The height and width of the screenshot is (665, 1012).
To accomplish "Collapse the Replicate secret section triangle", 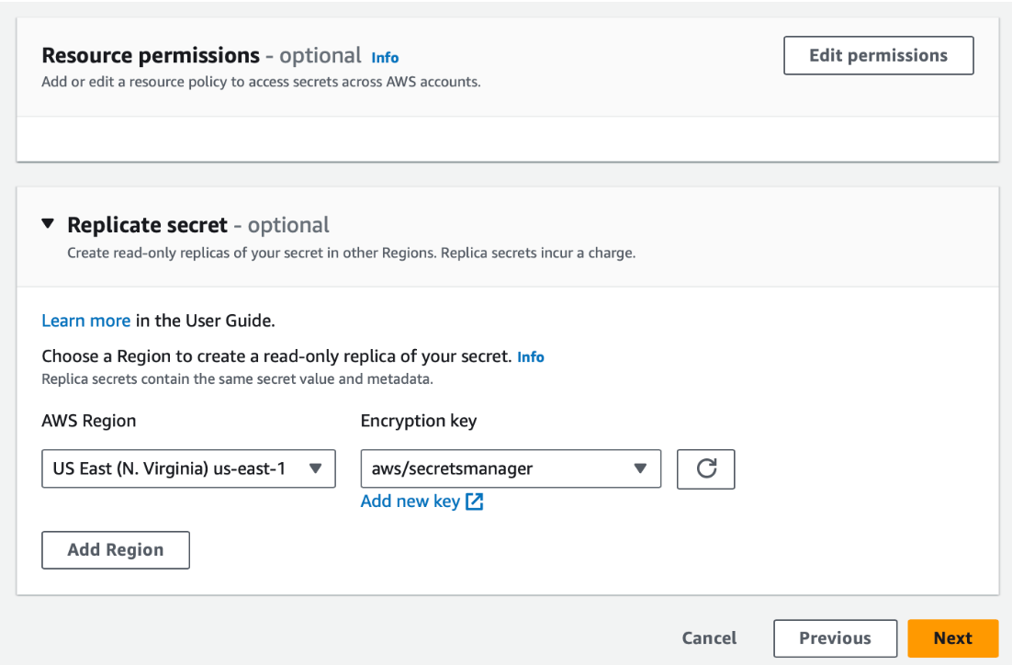I will click(49, 225).
